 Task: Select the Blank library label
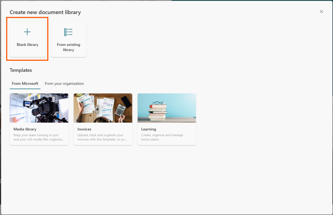click(x=28, y=45)
